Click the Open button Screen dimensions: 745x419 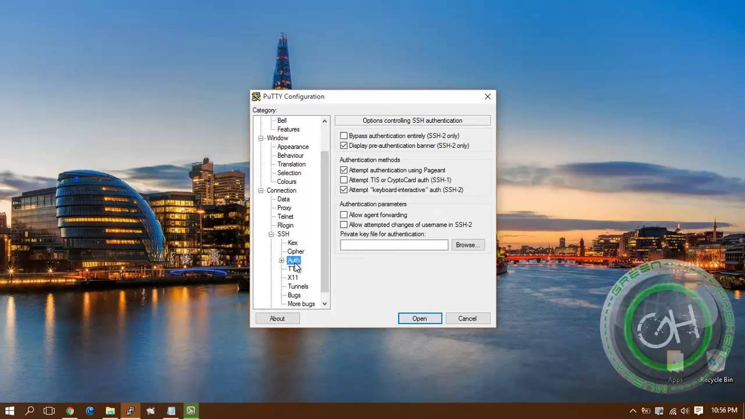pos(420,318)
